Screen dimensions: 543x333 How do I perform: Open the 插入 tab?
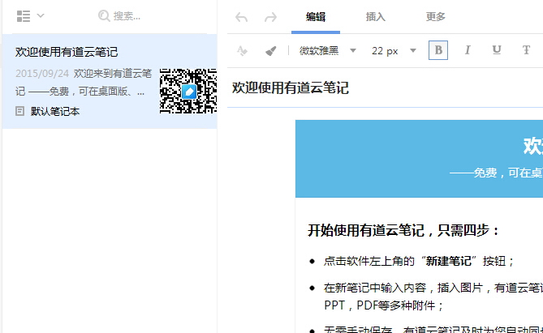click(375, 16)
